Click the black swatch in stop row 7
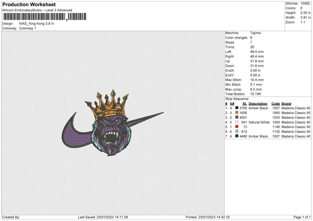Image resolution: width=313 pixels, height=221 pixels. click(x=237, y=136)
